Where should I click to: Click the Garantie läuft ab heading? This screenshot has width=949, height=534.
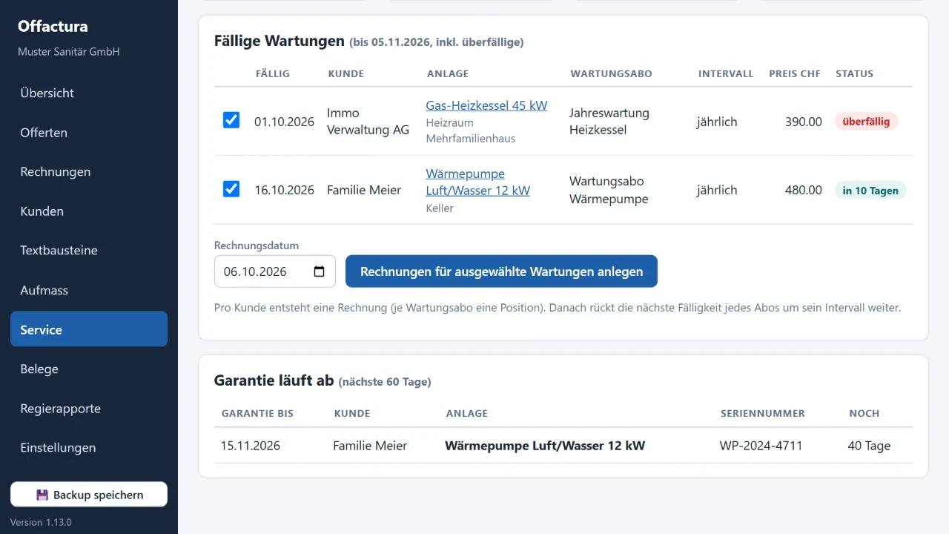pyautogui.click(x=274, y=380)
